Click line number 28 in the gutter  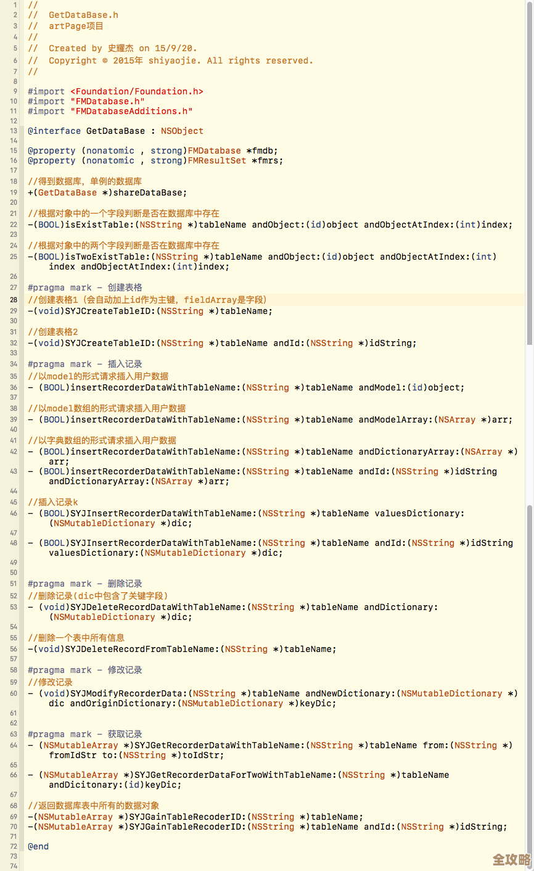pyautogui.click(x=14, y=300)
